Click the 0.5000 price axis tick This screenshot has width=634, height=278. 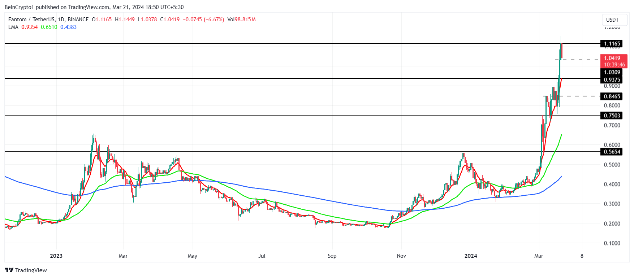click(612, 165)
